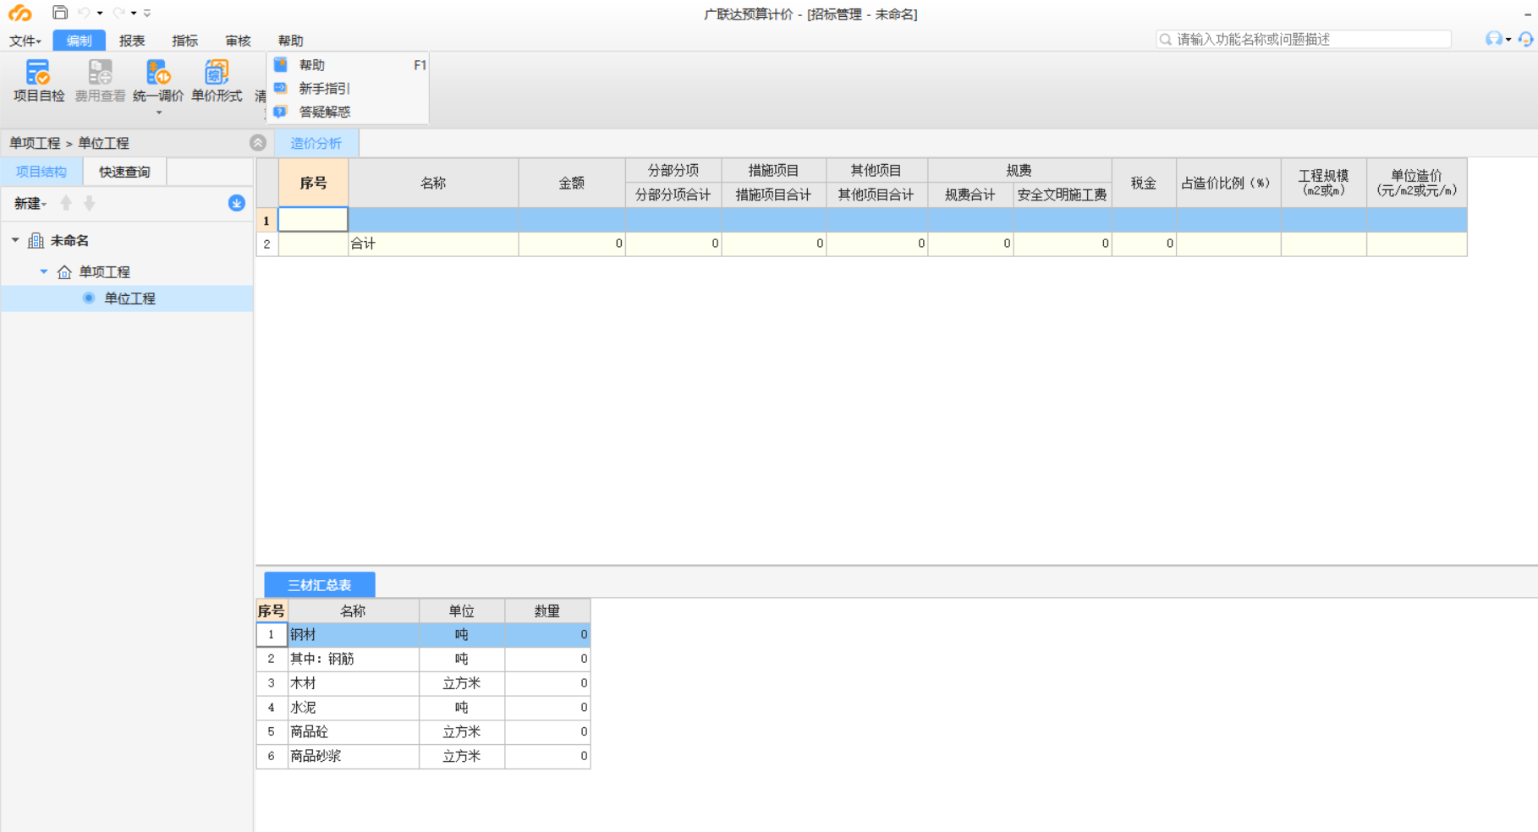Select 单位工程 in project tree
Viewport: 1538px width, 832px height.
click(129, 298)
